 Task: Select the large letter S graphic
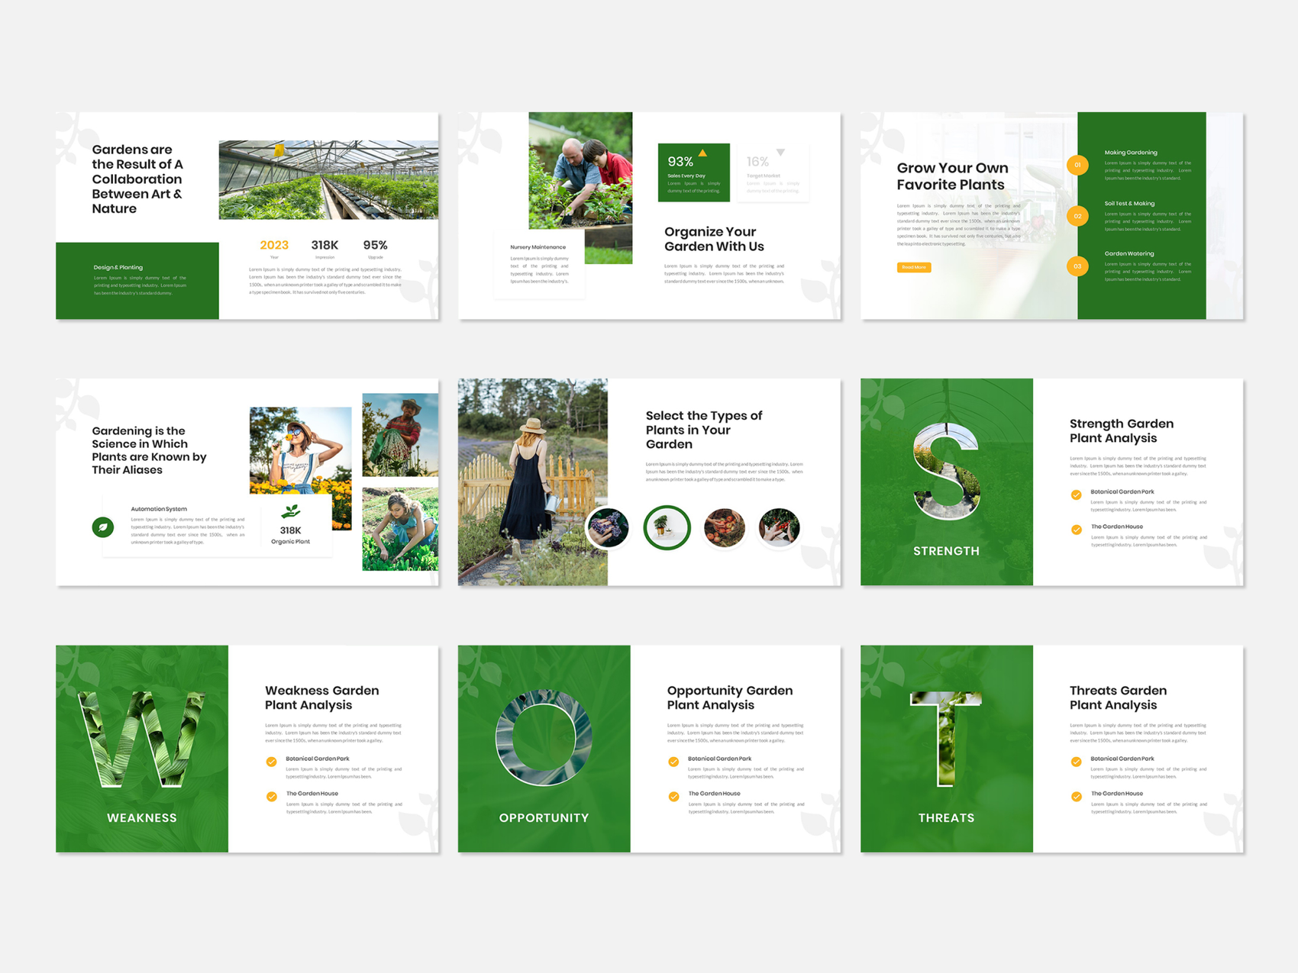(947, 472)
